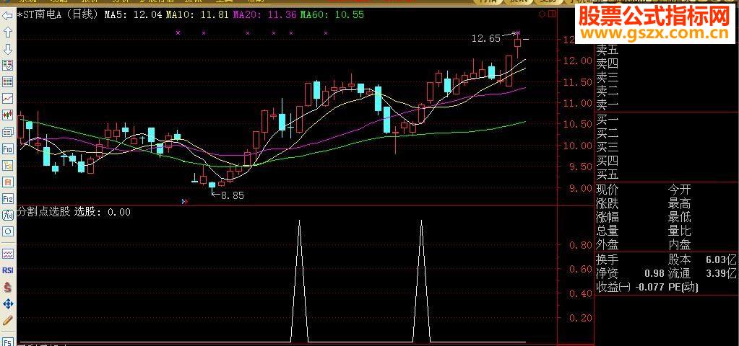Viewport: 739px width, 346px height.
Task: Select the RSI indicator icon
Action: pos(7,270)
